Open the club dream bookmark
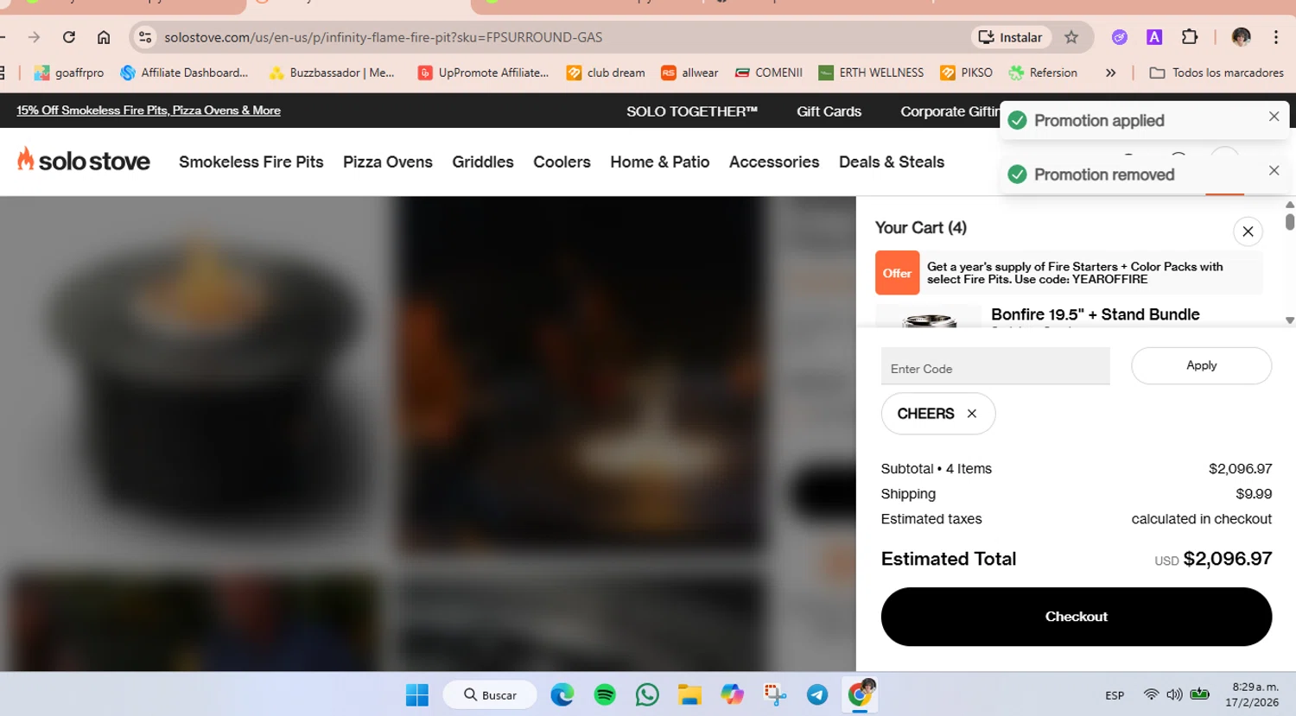1296x716 pixels. point(606,73)
